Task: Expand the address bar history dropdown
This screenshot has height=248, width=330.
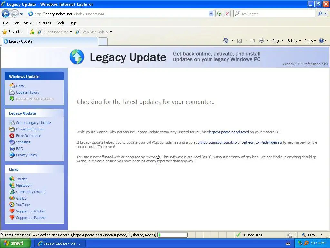Action: [x=211, y=14]
